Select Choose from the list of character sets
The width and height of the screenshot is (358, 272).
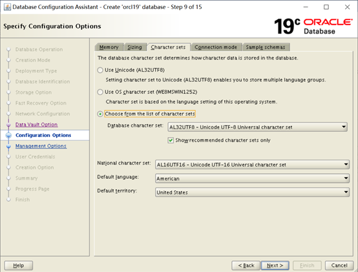point(100,114)
